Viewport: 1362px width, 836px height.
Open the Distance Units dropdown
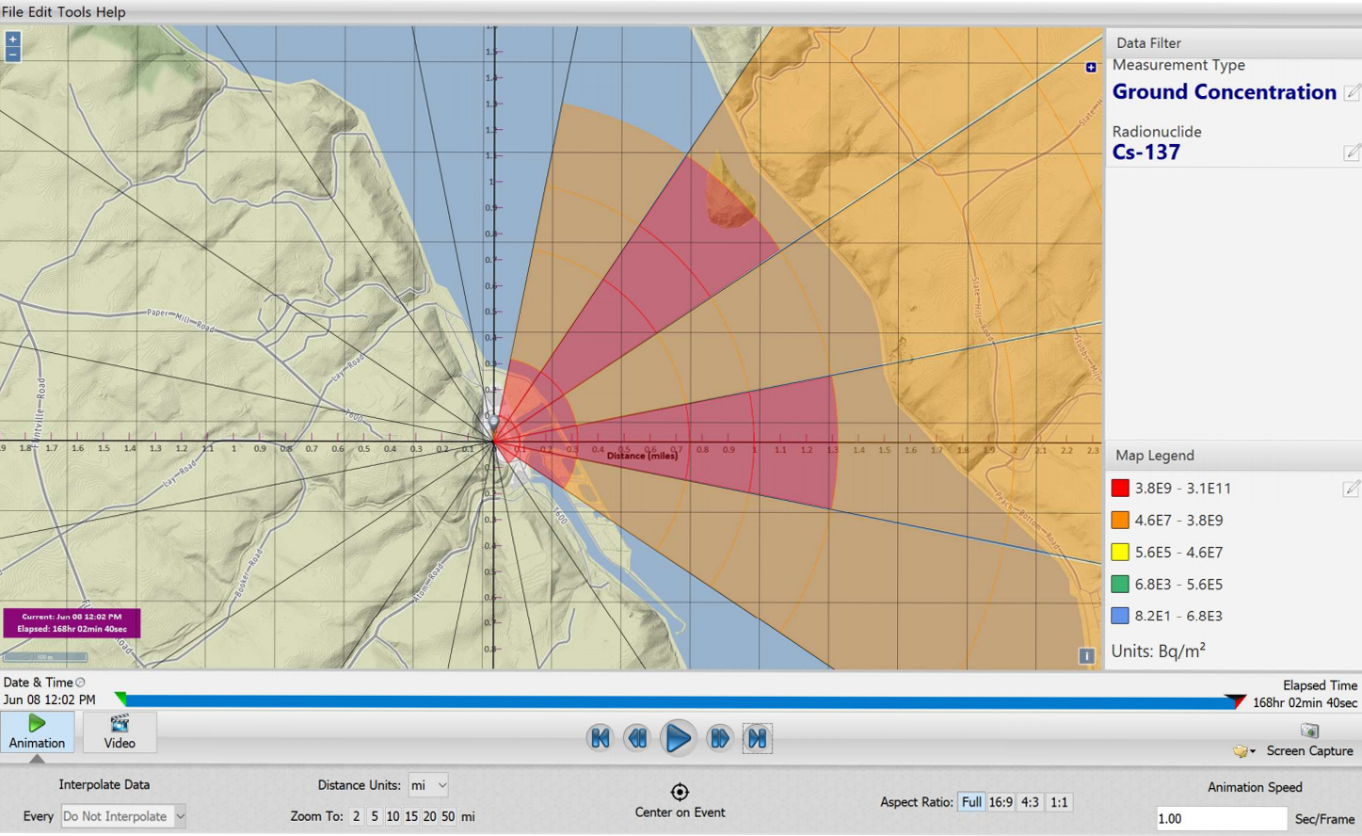click(428, 785)
